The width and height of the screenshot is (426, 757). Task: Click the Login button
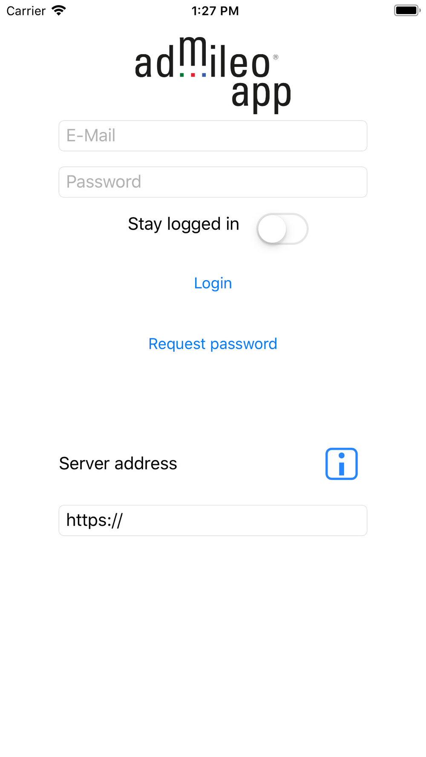point(213,283)
